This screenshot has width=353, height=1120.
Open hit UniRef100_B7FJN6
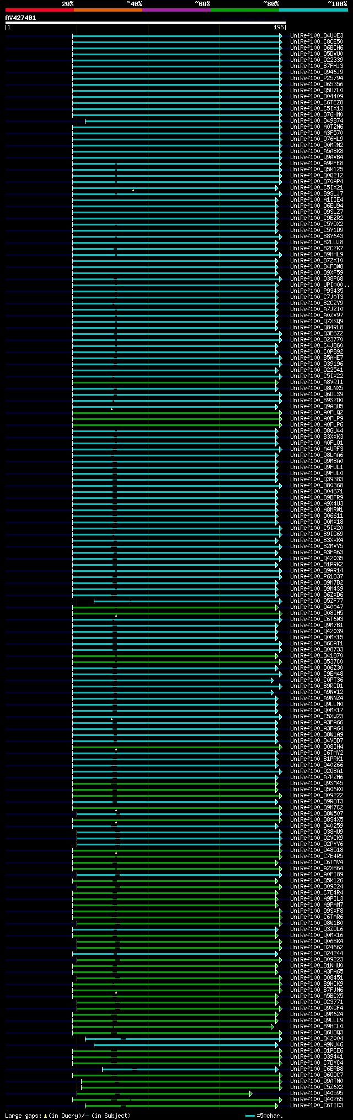tap(317, 990)
